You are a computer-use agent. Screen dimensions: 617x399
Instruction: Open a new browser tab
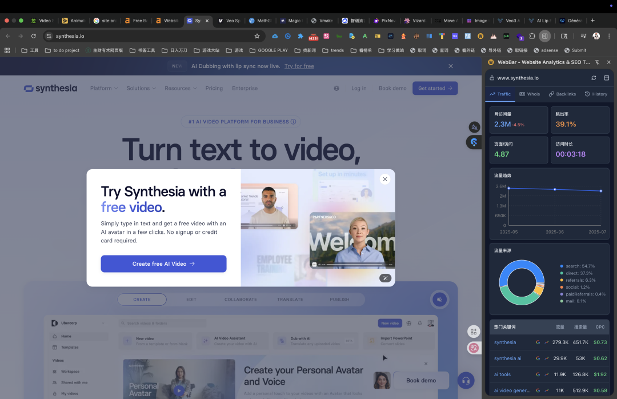(592, 21)
